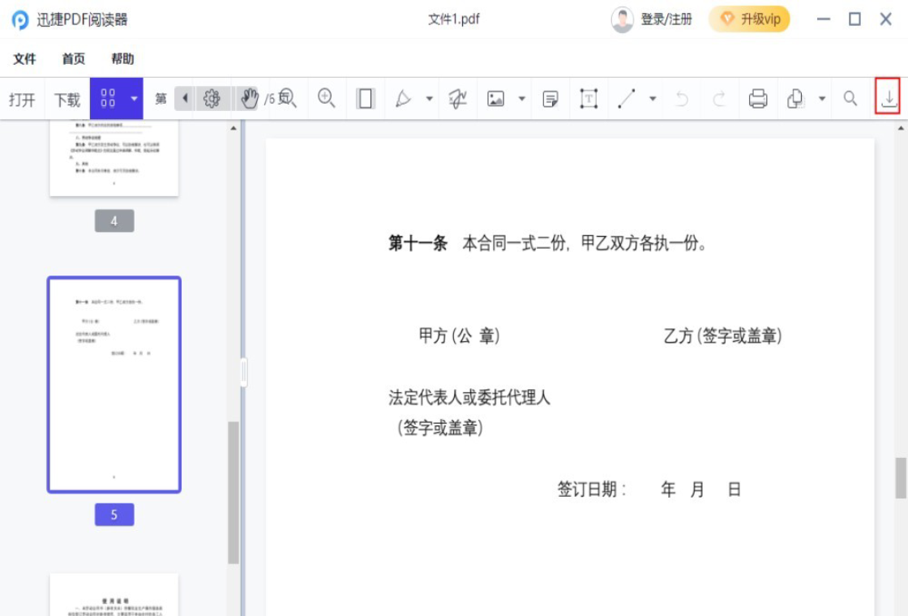Add a sticky note comment

pyautogui.click(x=551, y=97)
